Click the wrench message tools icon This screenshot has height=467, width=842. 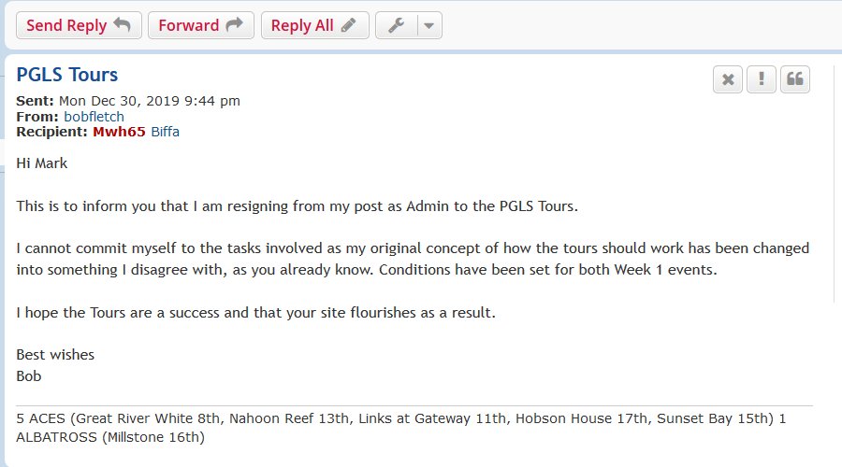396,26
